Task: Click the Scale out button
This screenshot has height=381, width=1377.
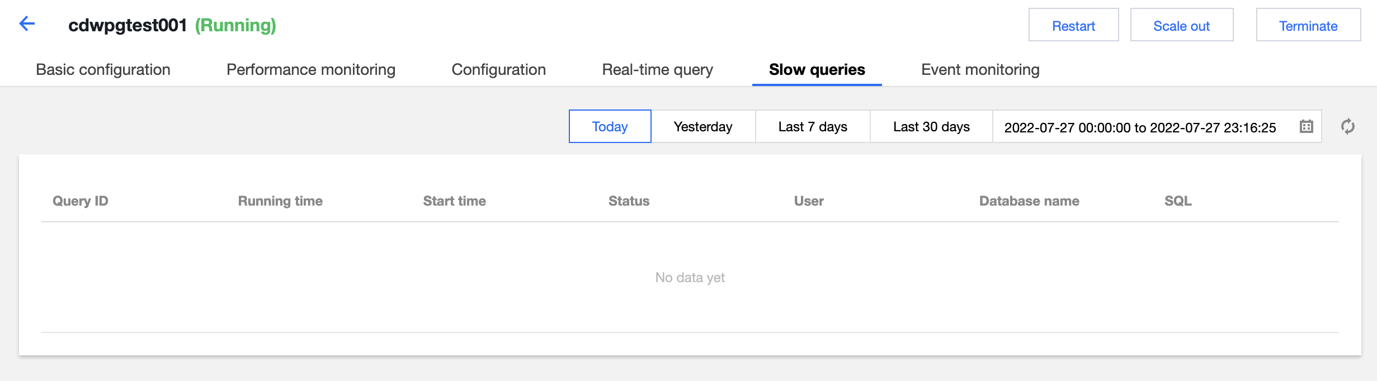Action: click(x=1181, y=25)
